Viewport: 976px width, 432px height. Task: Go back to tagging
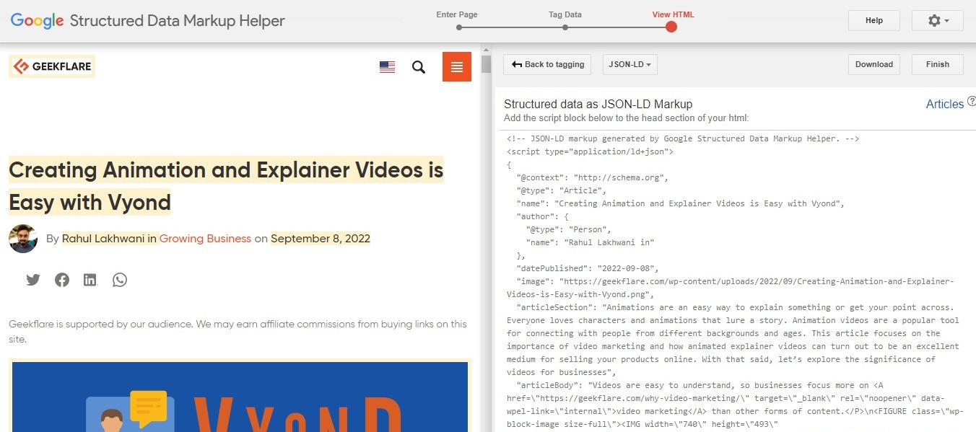[548, 64]
